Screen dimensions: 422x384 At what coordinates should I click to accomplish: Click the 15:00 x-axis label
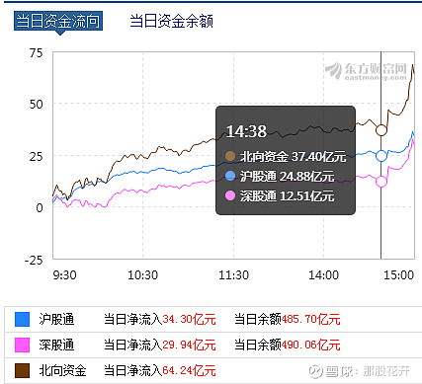point(398,274)
